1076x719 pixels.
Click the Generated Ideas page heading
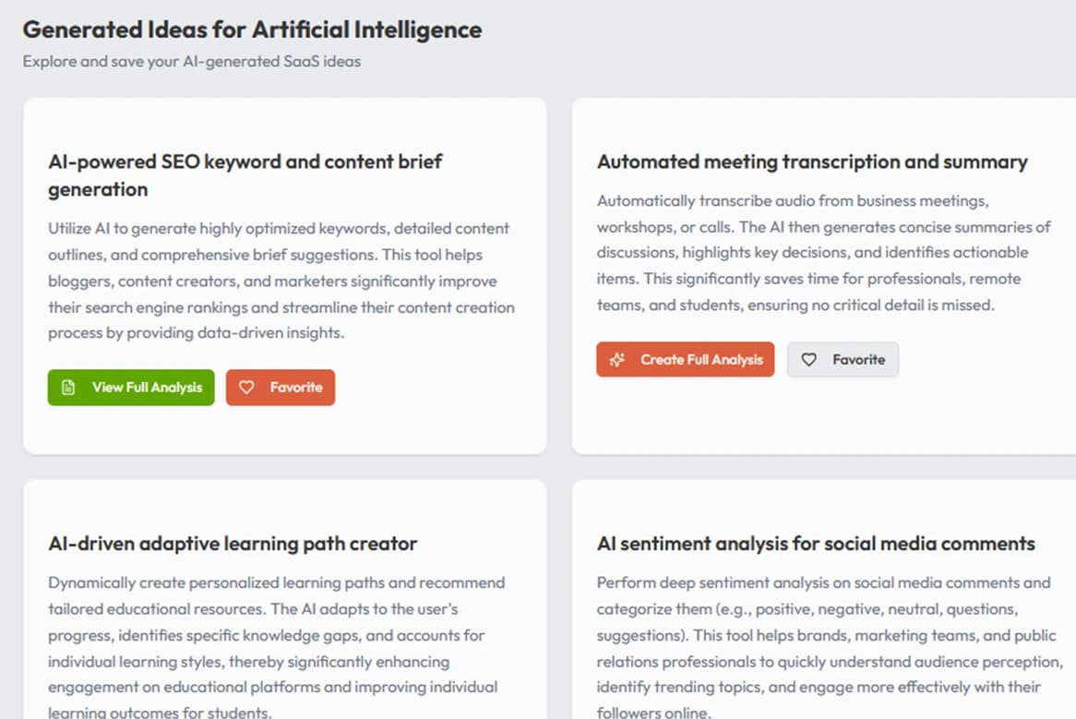(253, 30)
